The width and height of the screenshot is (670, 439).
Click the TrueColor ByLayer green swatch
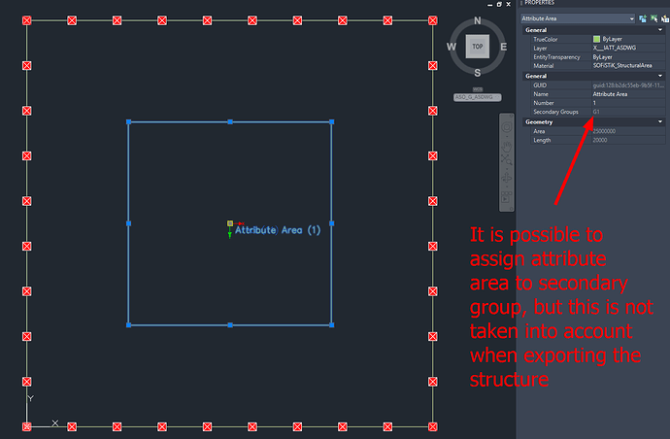[x=596, y=39]
